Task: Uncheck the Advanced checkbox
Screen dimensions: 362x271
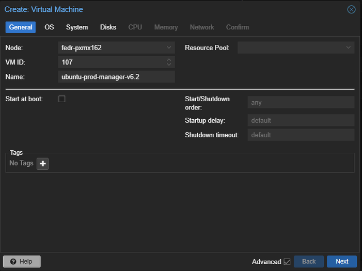Action: 287,262
